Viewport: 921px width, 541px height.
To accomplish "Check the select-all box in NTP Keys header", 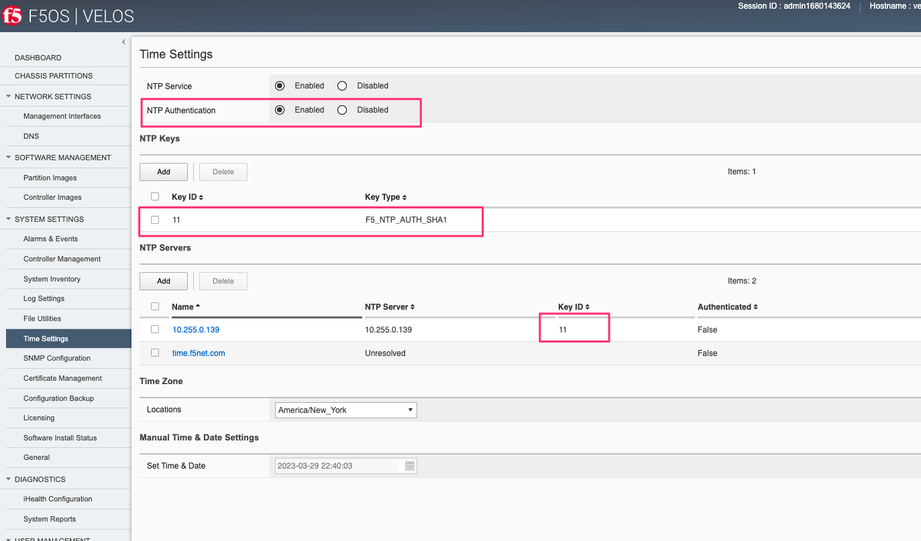I will click(155, 196).
